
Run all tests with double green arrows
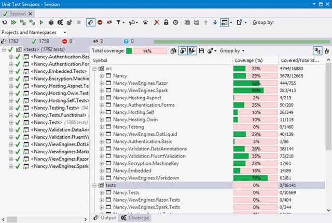tap(14, 22)
